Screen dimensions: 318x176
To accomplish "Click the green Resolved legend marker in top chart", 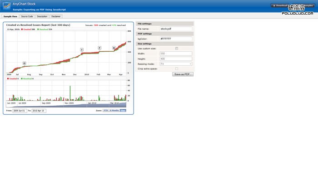I will (x=38, y=29).
